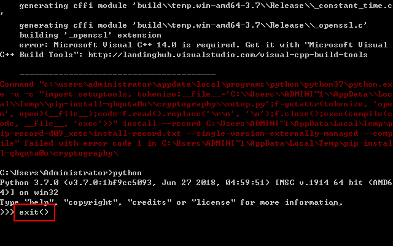
Task: Click the "on win32" platform text
Action: pyautogui.click(x=36, y=192)
